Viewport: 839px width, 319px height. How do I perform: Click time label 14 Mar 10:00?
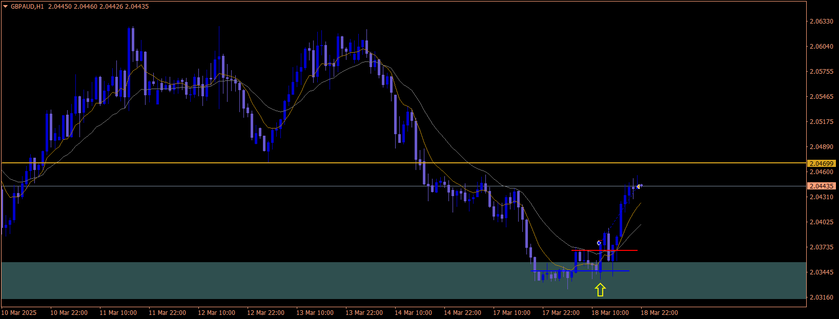click(x=414, y=313)
